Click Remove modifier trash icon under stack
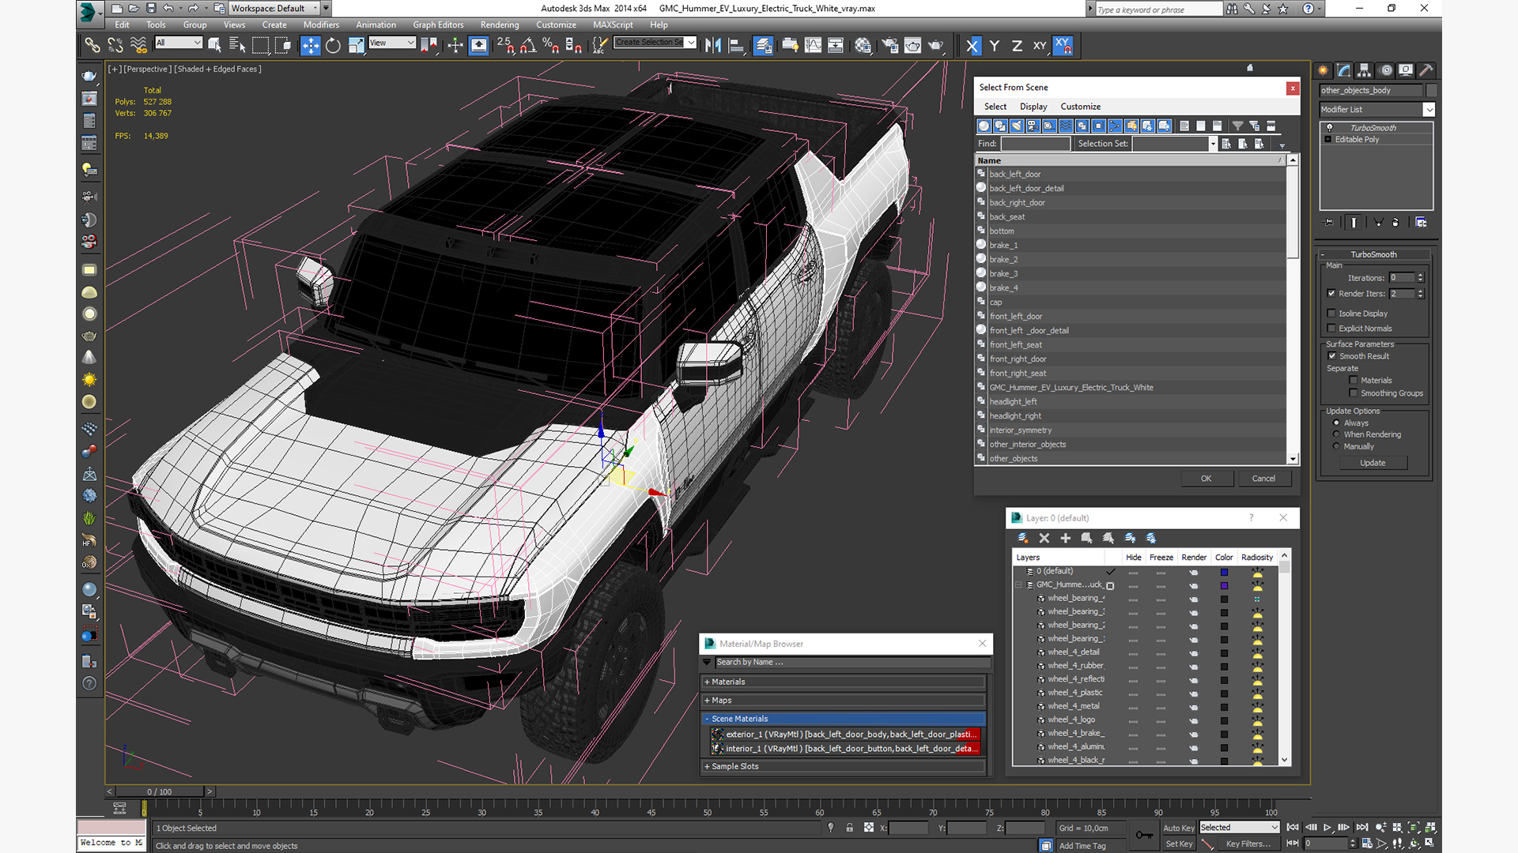 (1395, 223)
